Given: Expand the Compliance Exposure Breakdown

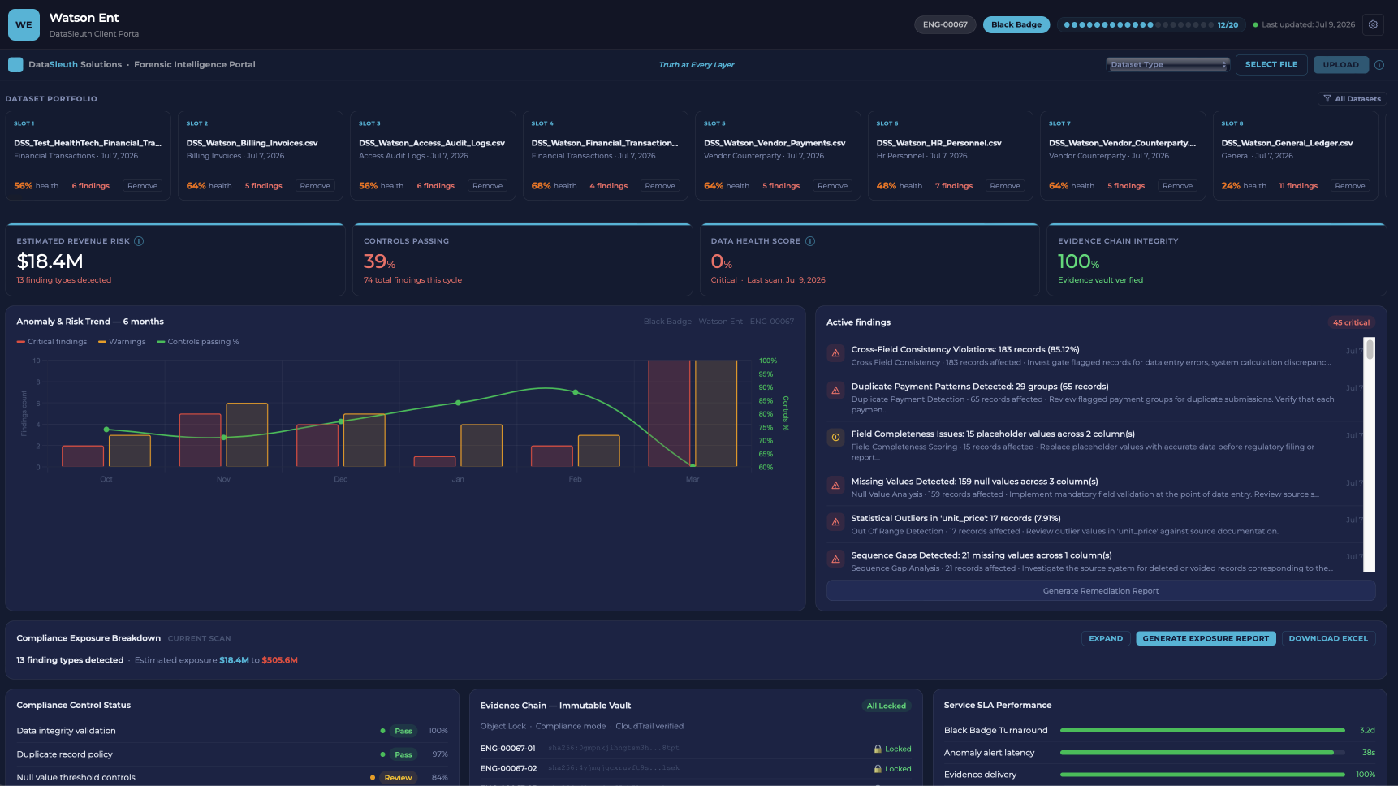Looking at the screenshot, I should (1106, 639).
